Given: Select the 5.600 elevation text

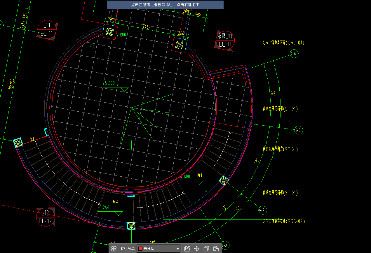Looking at the screenshot, I should 110,83.
